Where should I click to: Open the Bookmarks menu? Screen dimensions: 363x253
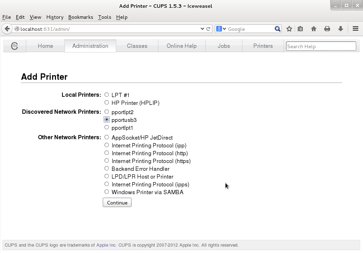click(80, 17)
